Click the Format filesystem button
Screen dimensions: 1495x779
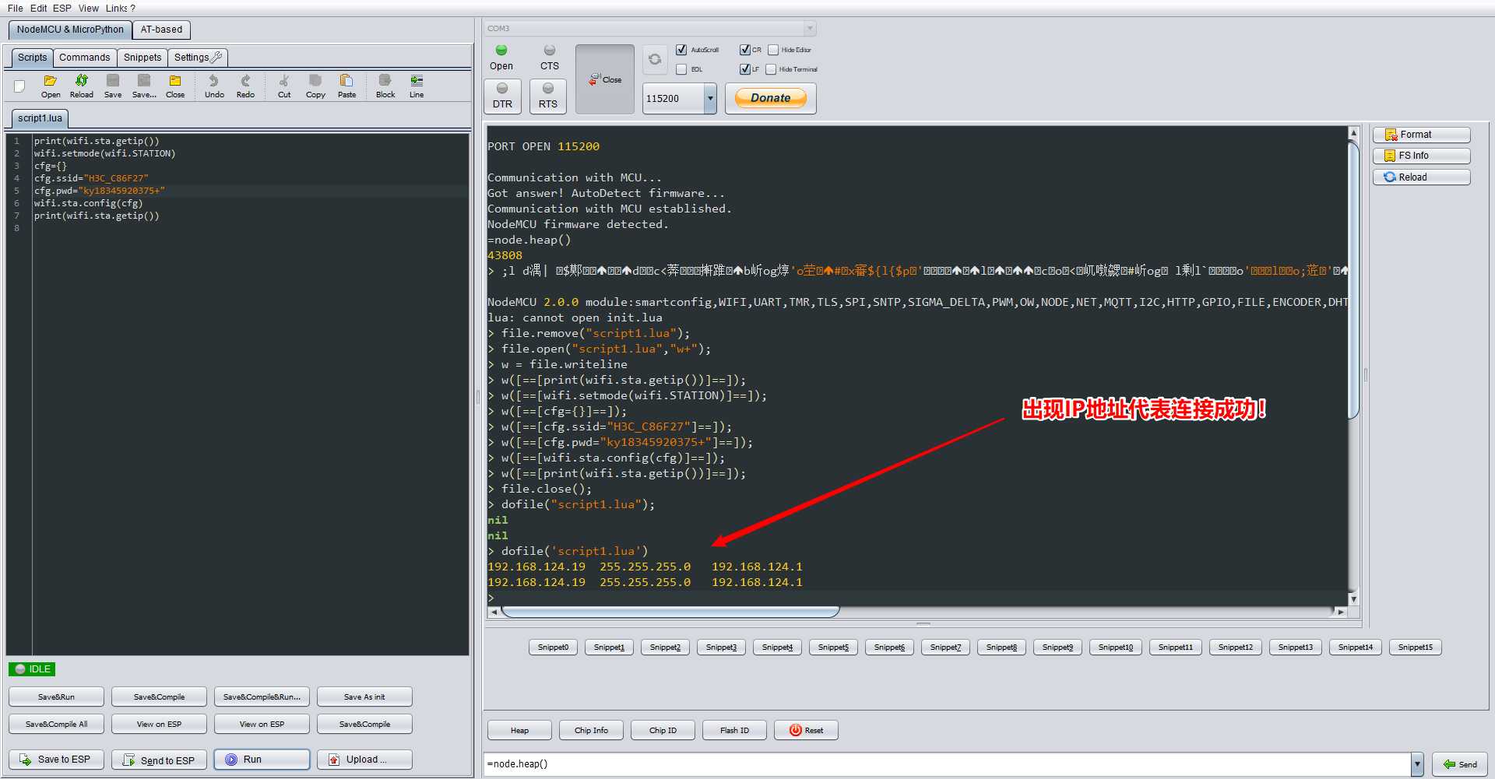(x=1421, y=135)
